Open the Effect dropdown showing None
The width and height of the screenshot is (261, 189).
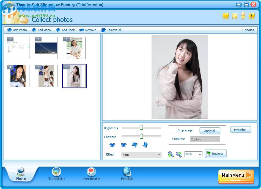tap(141, 154)
